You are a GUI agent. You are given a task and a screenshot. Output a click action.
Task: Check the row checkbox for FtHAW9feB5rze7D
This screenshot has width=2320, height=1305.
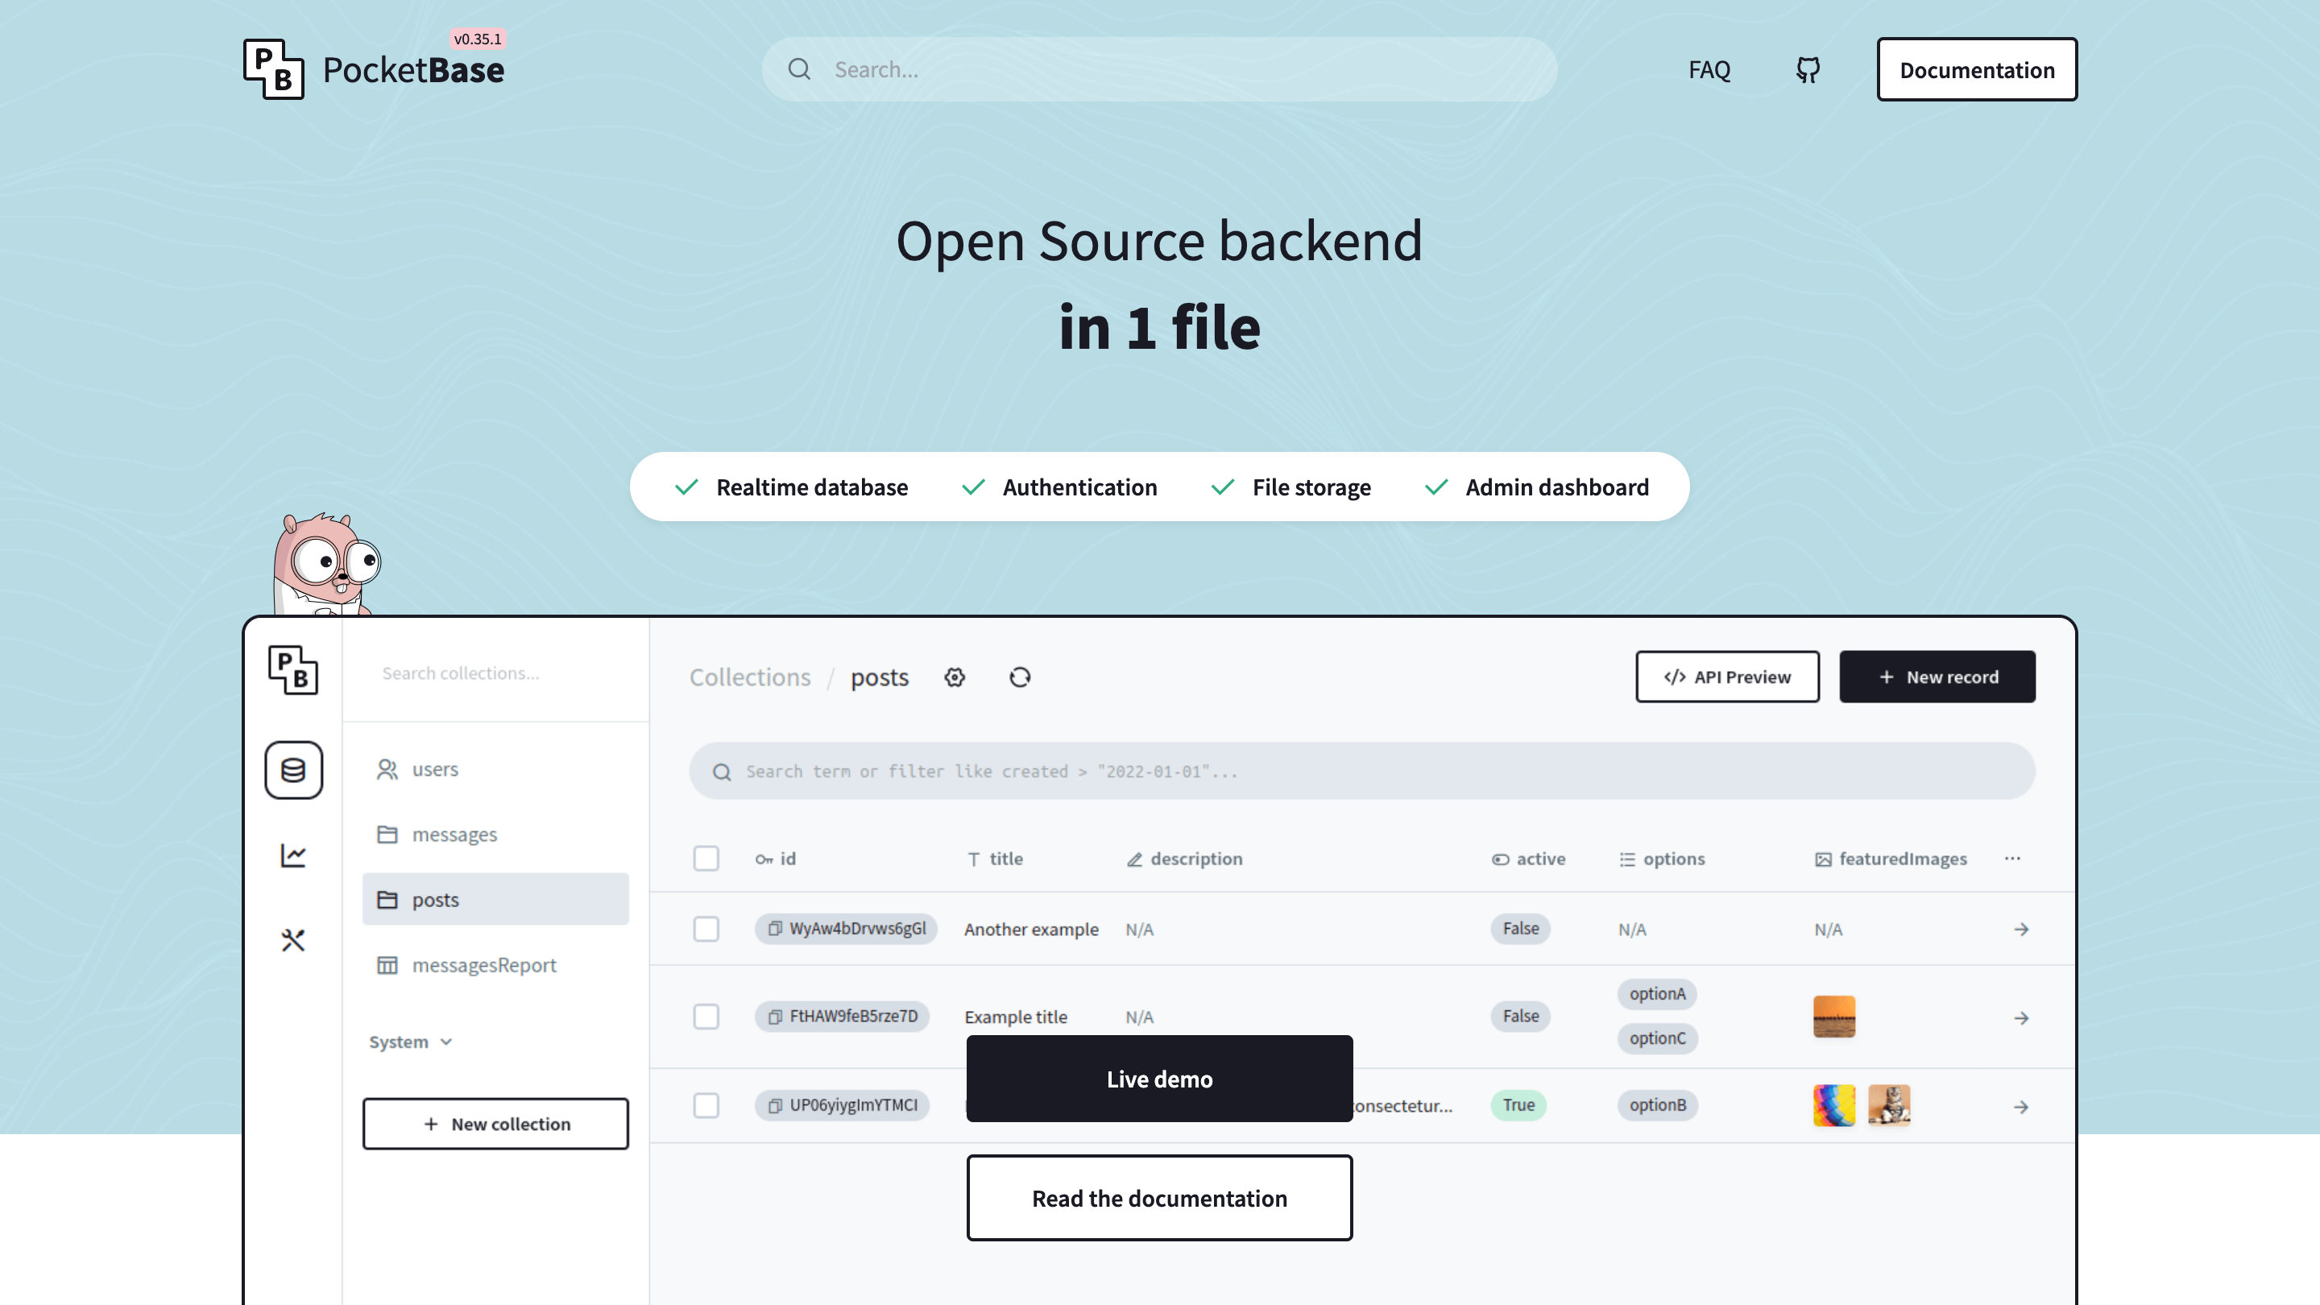(706, 1016)
